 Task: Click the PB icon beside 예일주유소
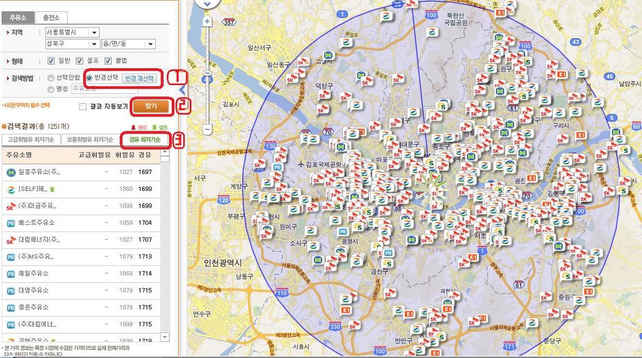(11, 274)
